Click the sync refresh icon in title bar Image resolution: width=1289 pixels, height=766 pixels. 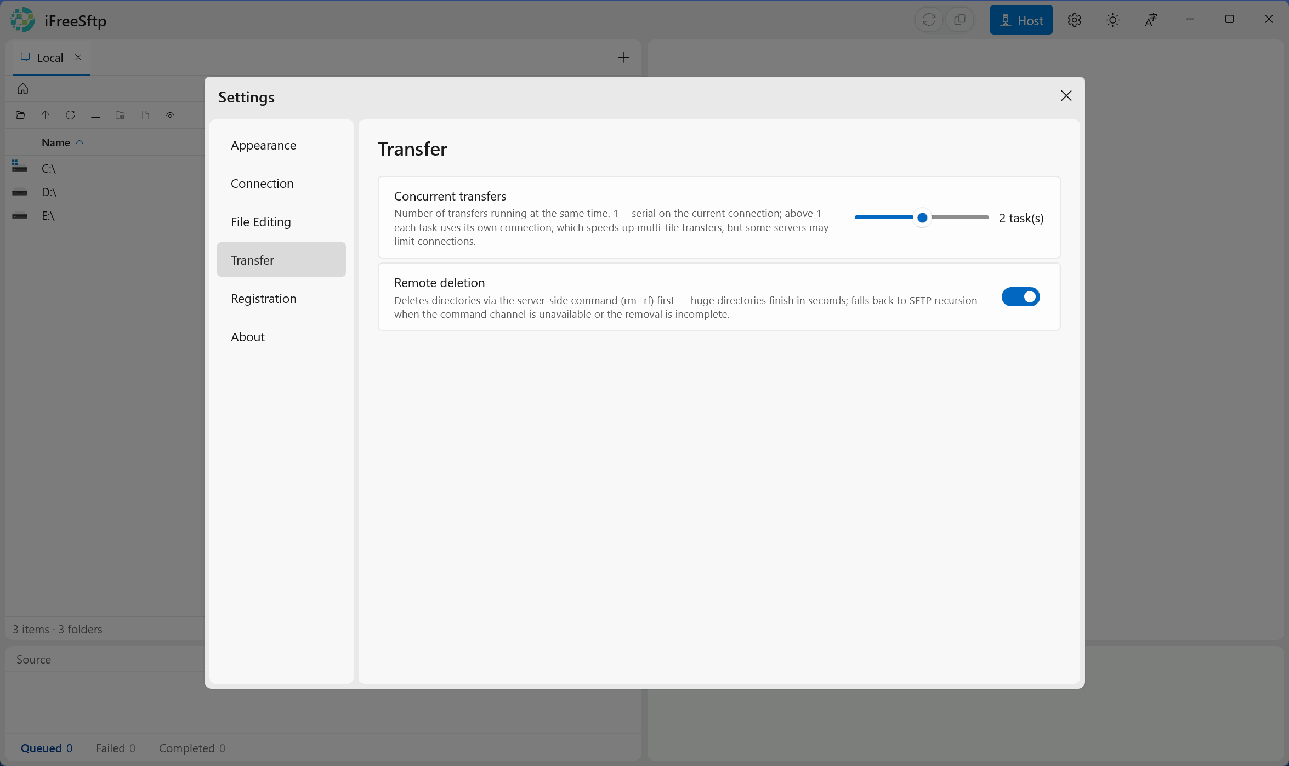pyautogui.click(x=929, y=20)
